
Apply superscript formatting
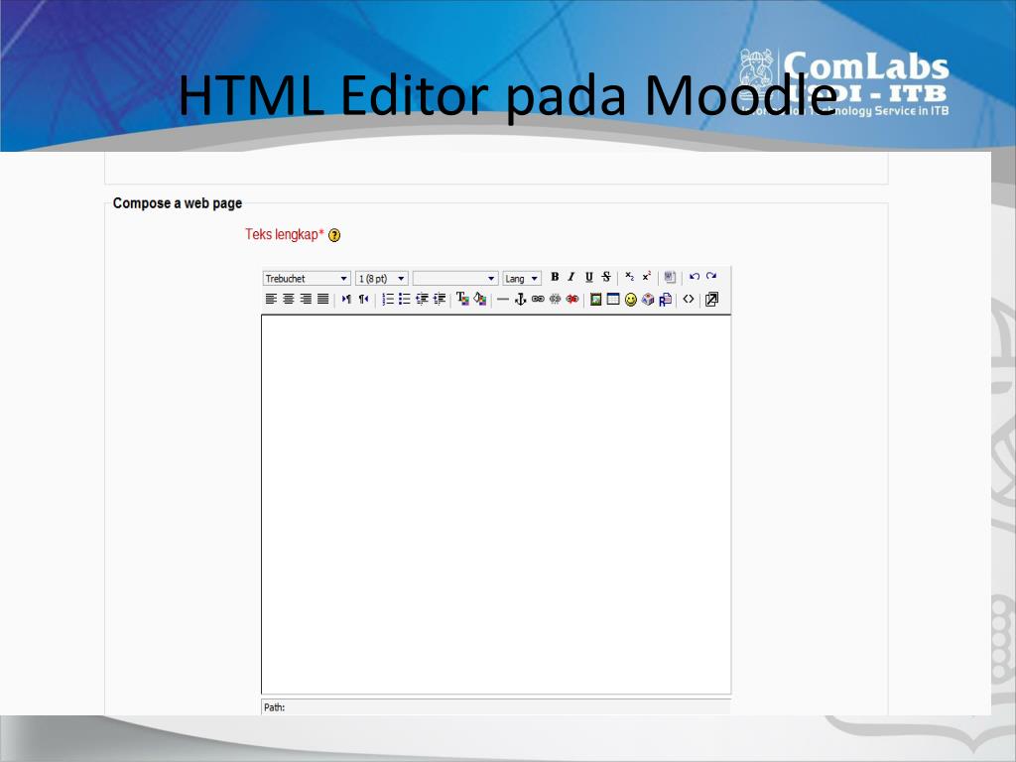646,277
